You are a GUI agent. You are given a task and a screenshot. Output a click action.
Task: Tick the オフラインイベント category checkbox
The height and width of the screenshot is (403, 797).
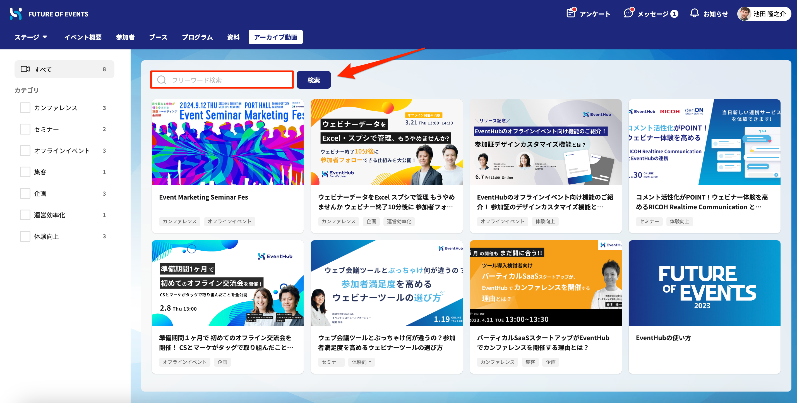[25, 151]
